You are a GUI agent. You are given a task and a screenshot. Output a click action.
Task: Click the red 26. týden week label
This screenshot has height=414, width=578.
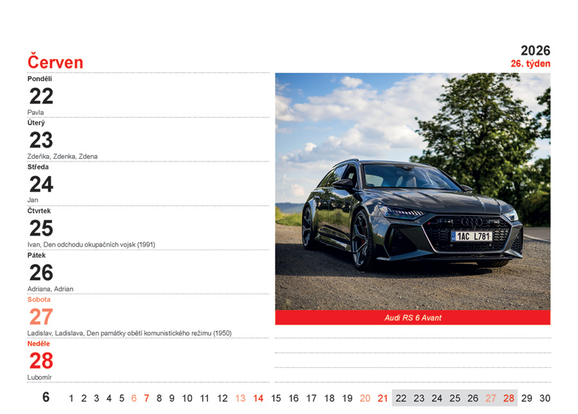click(530, 64)
